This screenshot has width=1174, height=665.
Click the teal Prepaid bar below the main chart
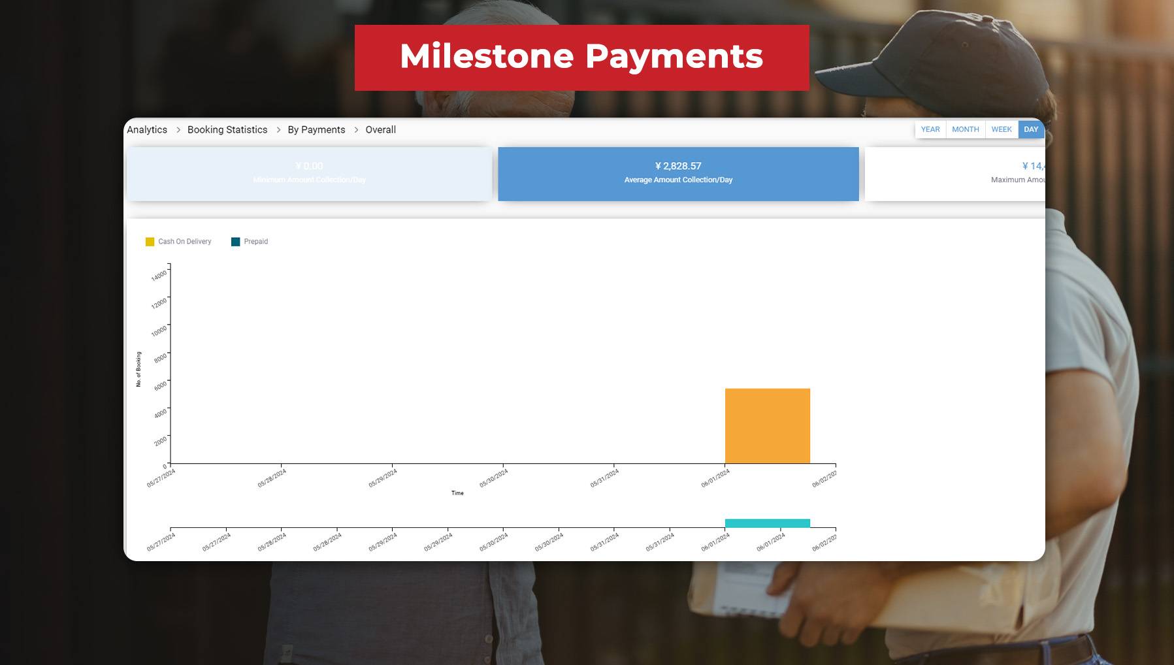[767, 522]
